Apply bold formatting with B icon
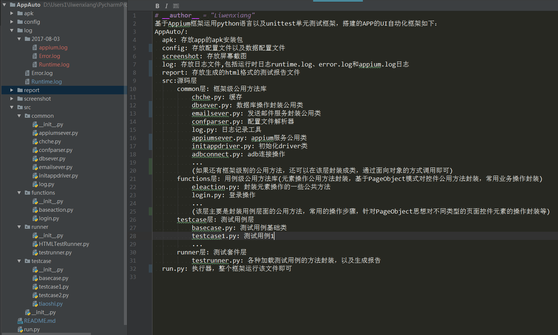The image size is (558, 335). click(157, 6)
